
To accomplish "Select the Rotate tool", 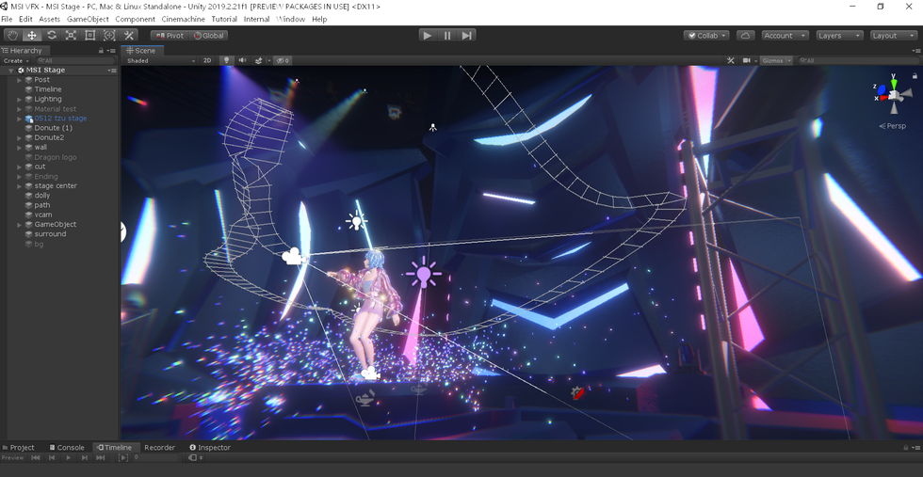I will pyautogui.click(x=51, y=36).
